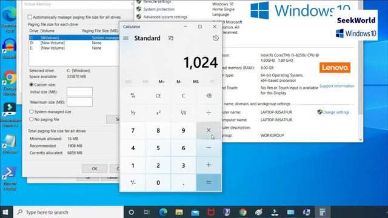Click Initial size (MB) input field

(79, 91)
